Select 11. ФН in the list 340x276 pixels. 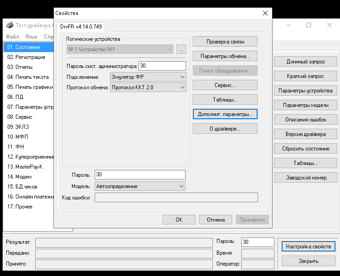(x=17, y=147)
